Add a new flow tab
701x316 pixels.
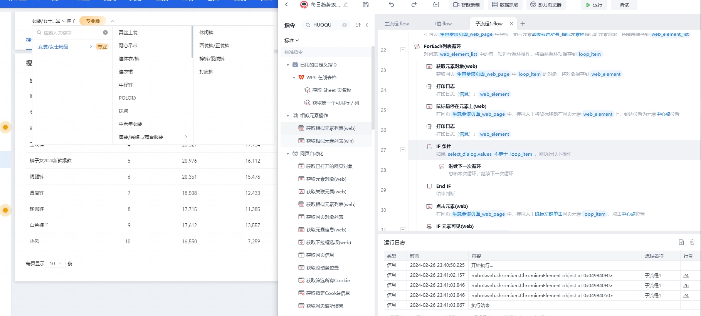[x=523, y=24]
